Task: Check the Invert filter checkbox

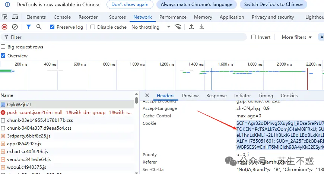Action: pyautogui.click(x=254, y=37)
